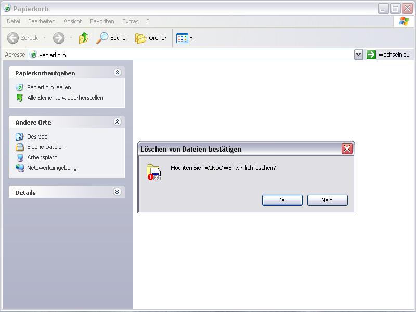This screenshot has height=312, width=416.
Task: Click the Alle Elemente wiederherstellen icon
Action: [20, 98]
